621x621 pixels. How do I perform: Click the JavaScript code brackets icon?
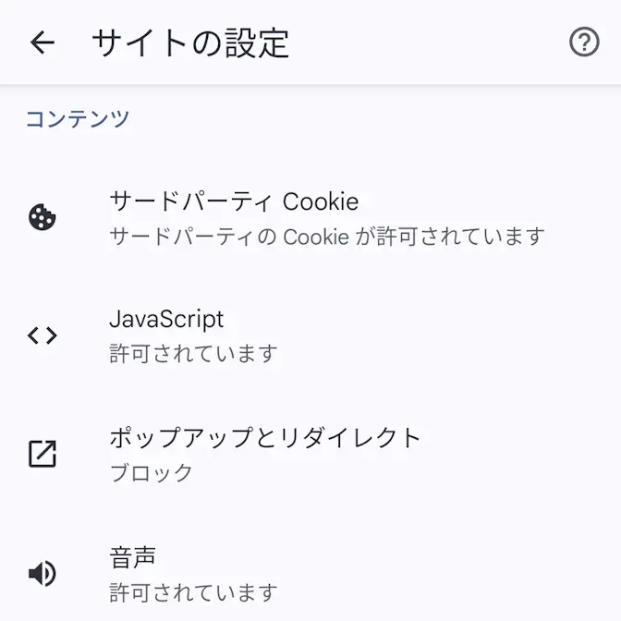pos(43,335)
